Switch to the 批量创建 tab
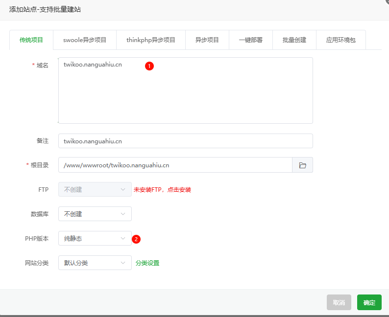 [x=294, y=40]
